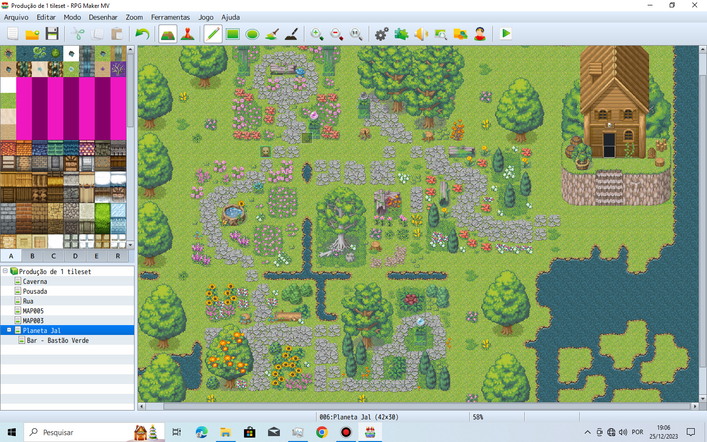Click the 58% zoom status text

pos(478,417)
